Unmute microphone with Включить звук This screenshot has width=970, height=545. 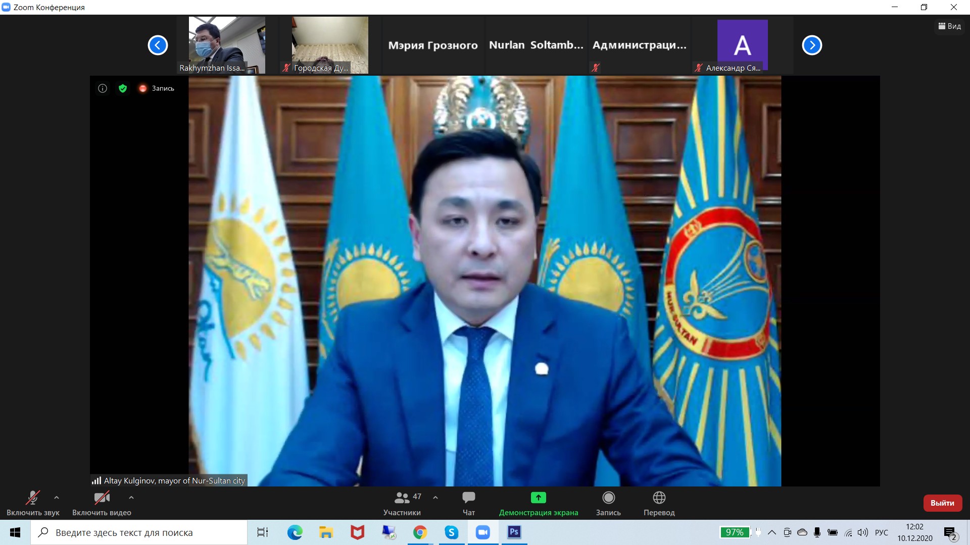coord(33,503)
